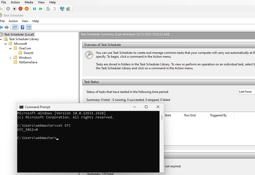Click the Run End column header
255x175 pixels.
click(x=195, y=115)
